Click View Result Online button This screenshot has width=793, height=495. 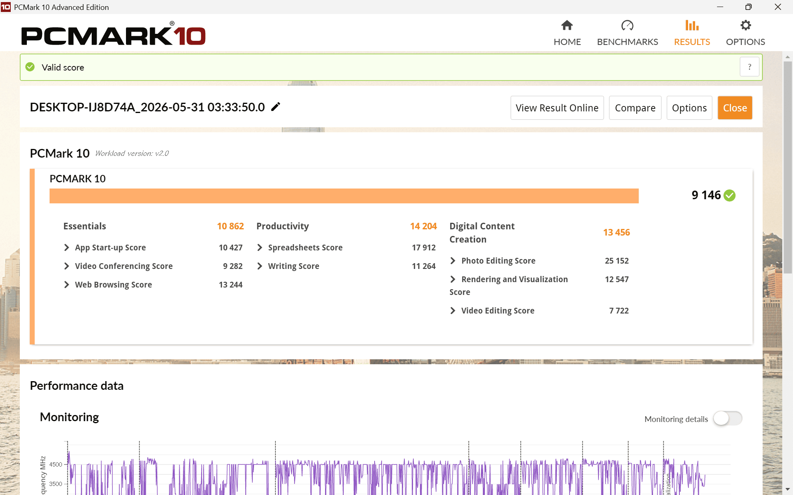(557, 108)
